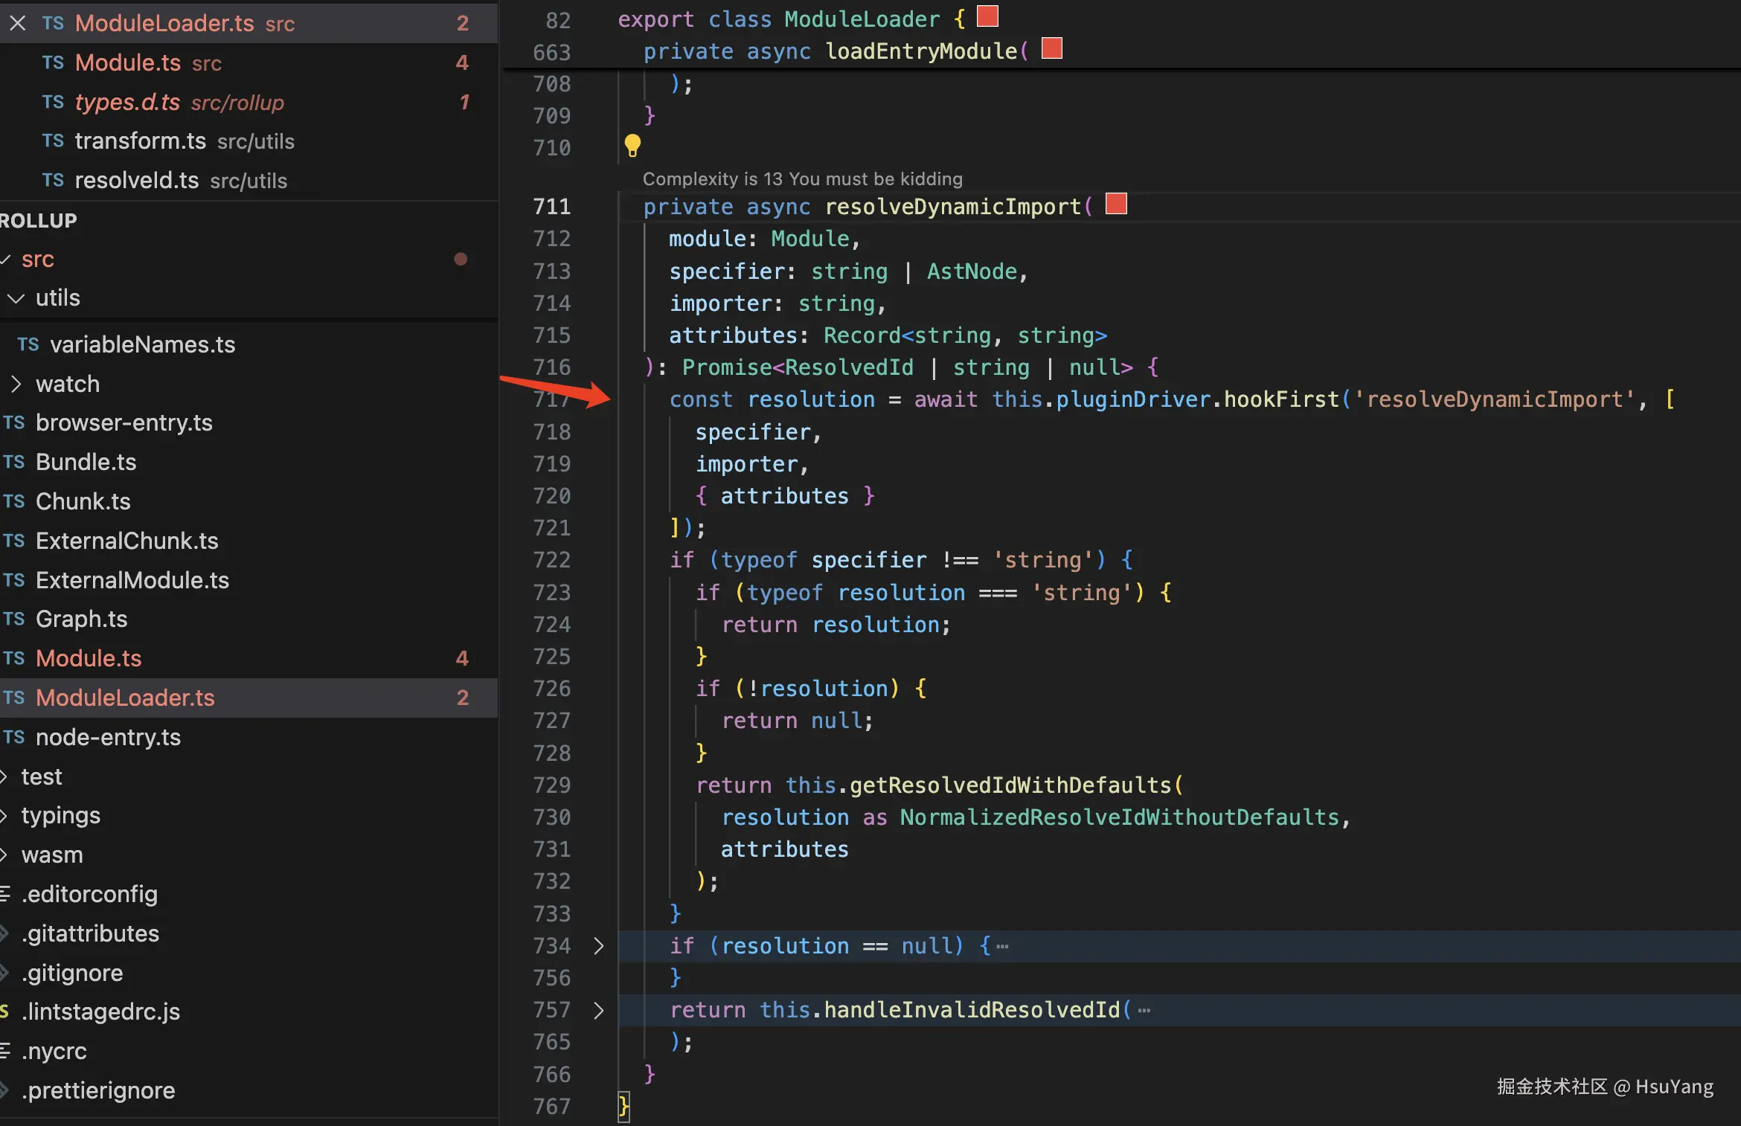Screen dimensions: 1741x1126
Task: Click the ROLLUP explorer section header
Action: coord(39,220)
